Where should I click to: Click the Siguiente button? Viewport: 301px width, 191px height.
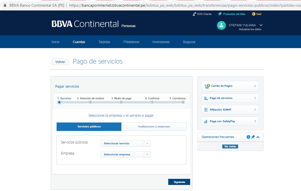pos(179,182)
